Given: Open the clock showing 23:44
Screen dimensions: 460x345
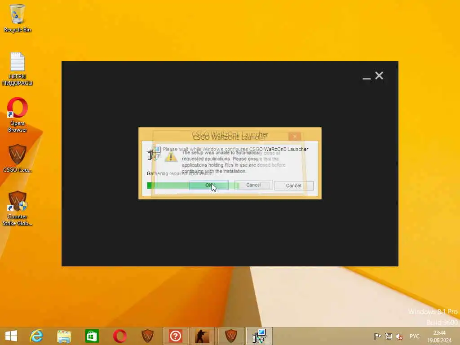Looking at the screenshot, I should [439, 336].
